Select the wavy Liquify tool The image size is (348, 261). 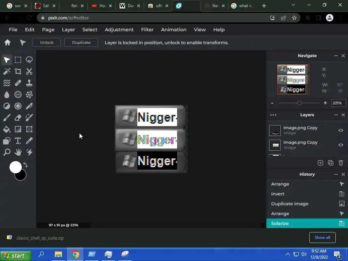coord(7,83)
